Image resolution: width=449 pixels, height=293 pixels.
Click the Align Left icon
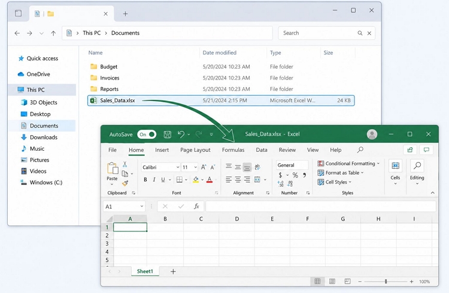229,180
